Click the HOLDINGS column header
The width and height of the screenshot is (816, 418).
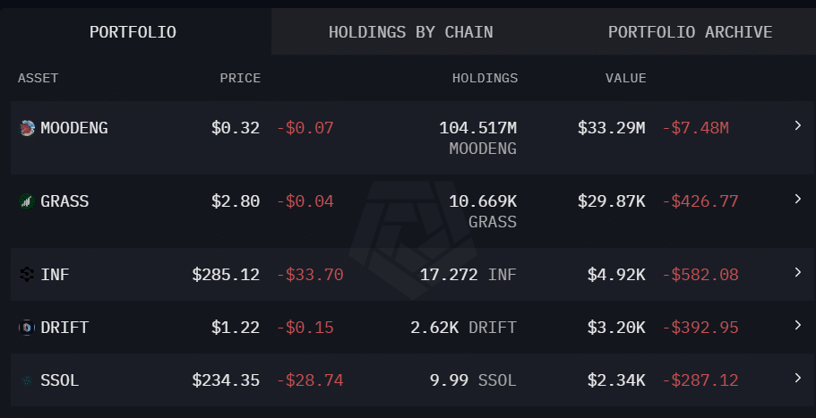point(485,78)
